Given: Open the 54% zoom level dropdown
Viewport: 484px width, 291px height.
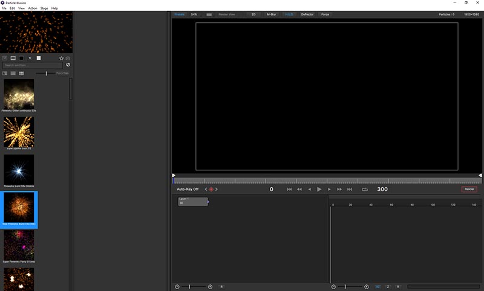Looking at the screenshot, I should [194, 14].
